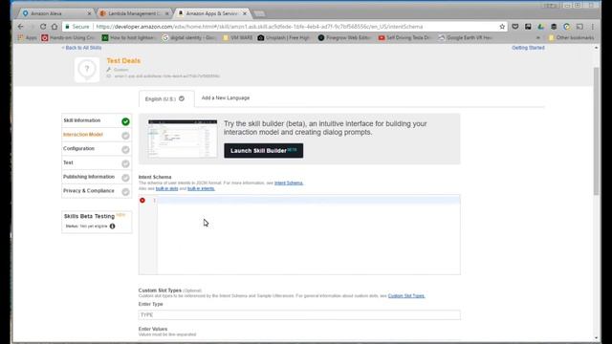Open the digital identity Google bookmark
Screen dimensions: 612x344
tap(189, 38)
